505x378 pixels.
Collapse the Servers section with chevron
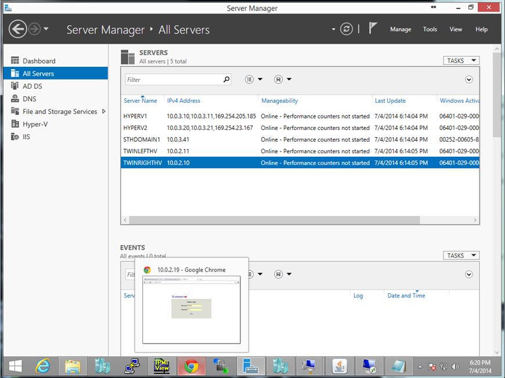click(469, 80)
